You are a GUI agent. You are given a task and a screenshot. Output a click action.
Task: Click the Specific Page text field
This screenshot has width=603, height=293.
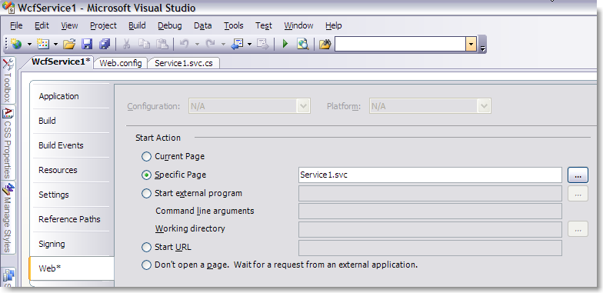(430, 175)
